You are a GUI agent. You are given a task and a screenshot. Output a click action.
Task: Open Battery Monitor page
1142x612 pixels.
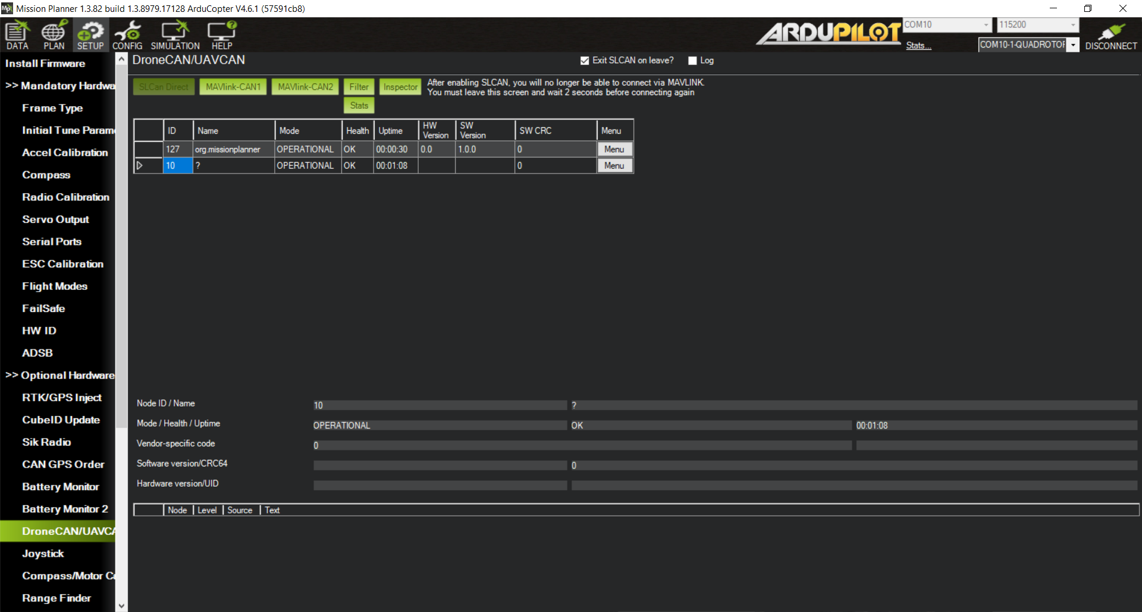coord(61,487)
